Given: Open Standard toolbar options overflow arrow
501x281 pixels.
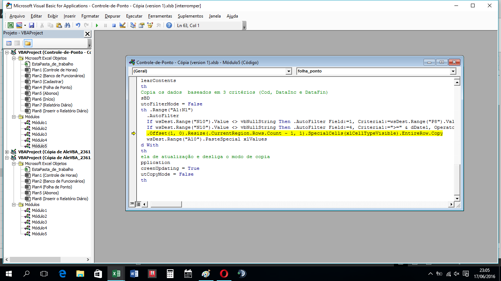Looking at the screenshot, I should [244, 26].
